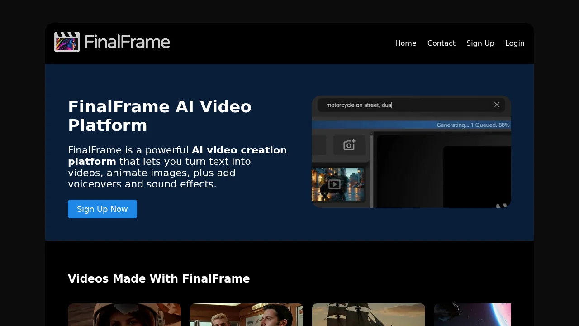Click the camera-plus image upload icon
This screenshot has width=579, height=326.
[349, 145]
